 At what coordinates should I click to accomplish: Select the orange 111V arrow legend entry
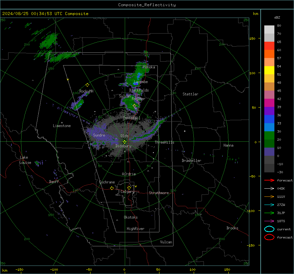pyautogui.click(x=269, y=196)
